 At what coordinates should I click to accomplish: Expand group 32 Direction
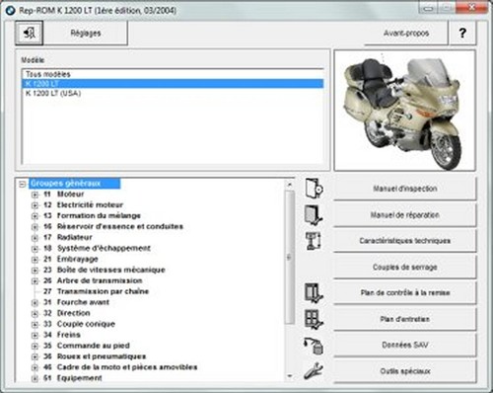(x=35, y=314)
